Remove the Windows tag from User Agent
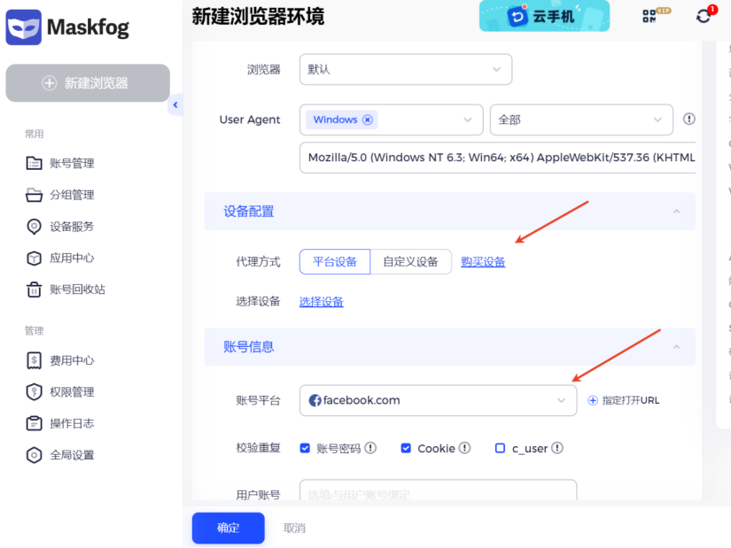This screenshot has height=548, width=731. point(368,120)
